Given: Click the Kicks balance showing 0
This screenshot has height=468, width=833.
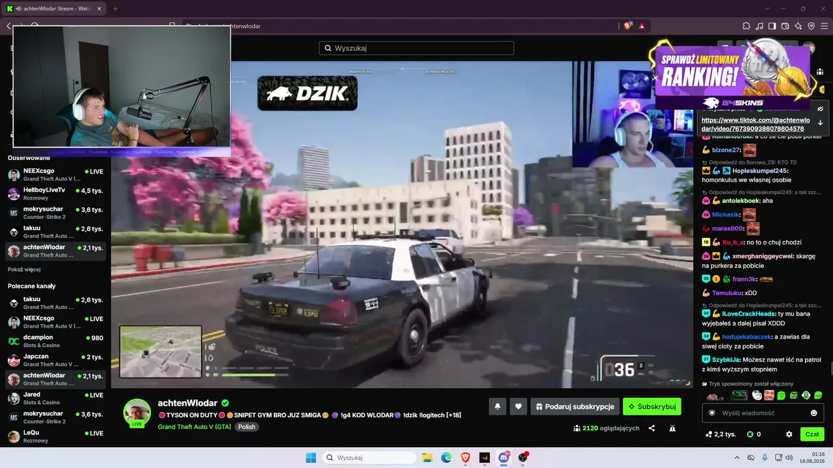Looking at the screenshot, I should [x=754, y=434].
